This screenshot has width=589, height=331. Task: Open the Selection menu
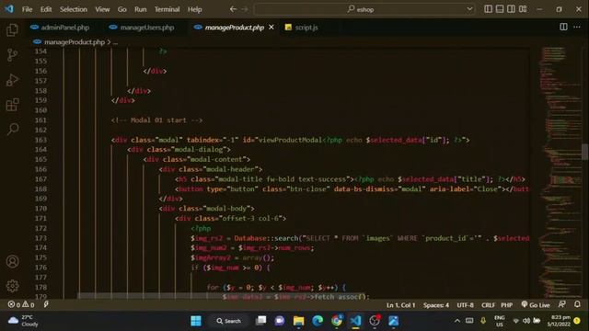pyautogui.click(x=74, y=9)
